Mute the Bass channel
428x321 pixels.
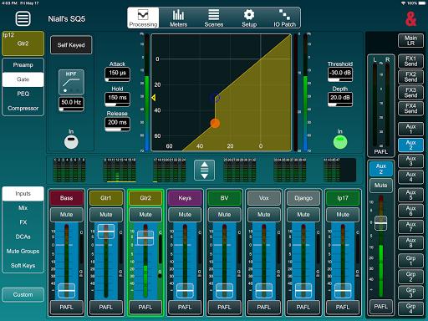[66, 215]
